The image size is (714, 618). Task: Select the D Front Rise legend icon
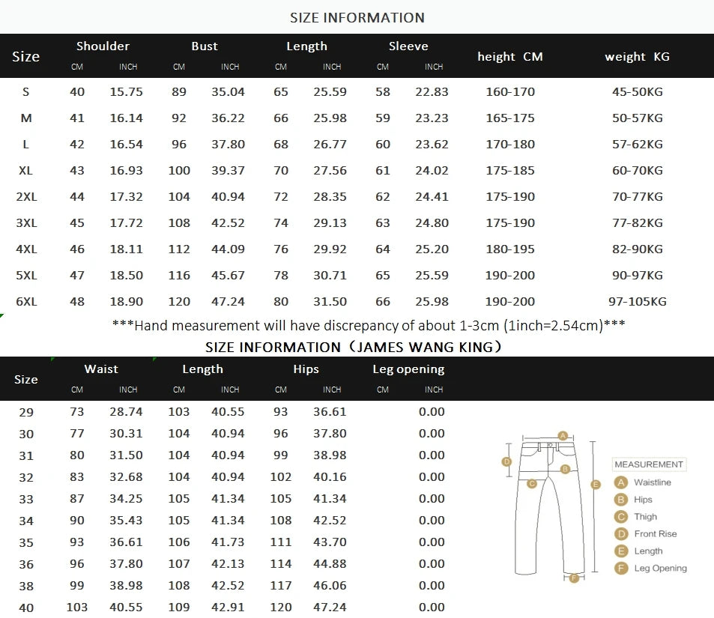click(x=620, y=533)
